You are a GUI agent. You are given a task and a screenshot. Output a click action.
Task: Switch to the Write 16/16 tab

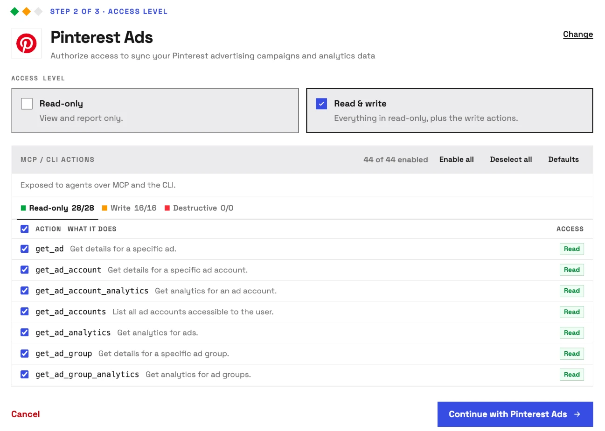pyautogui.click(x=129, y=208)
